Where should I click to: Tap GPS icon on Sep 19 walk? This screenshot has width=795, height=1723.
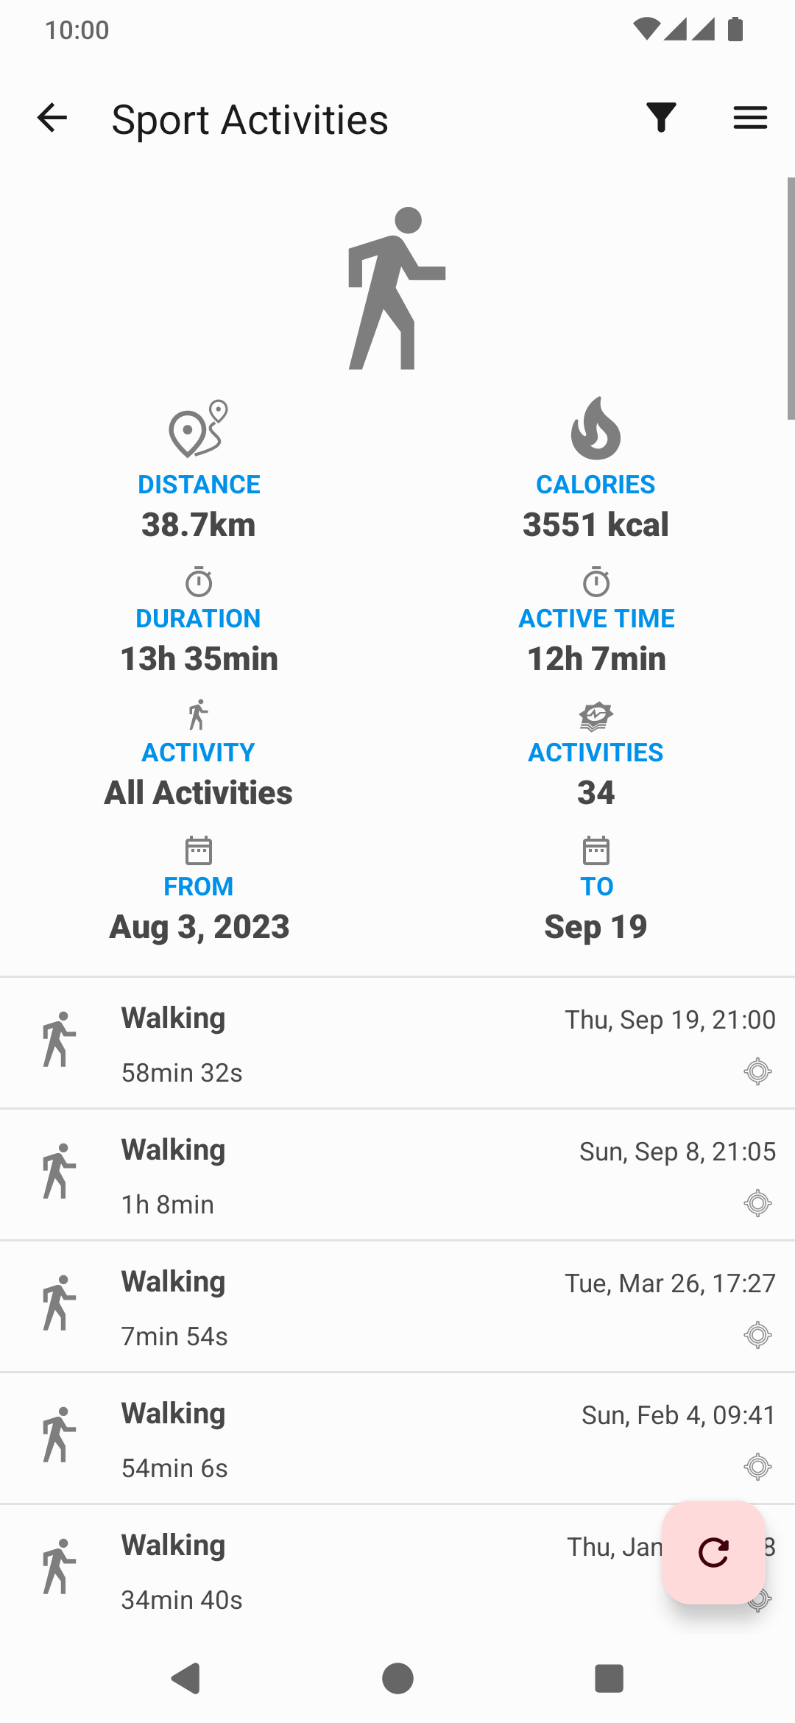click(757, 1071)
